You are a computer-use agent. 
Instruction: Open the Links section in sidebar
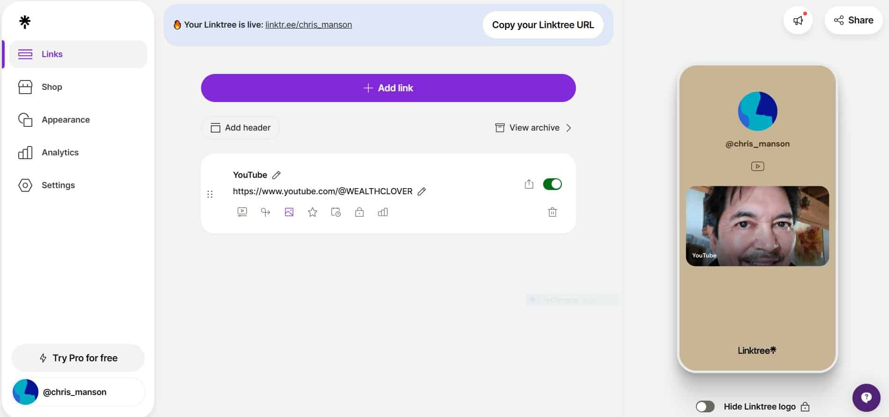click(78, 54)
